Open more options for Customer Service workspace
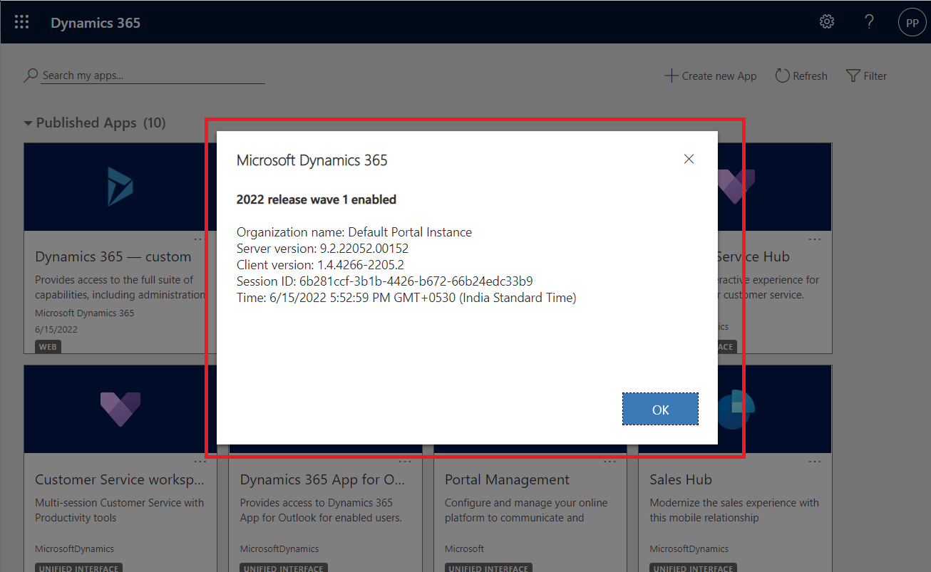The height and width of the screenshot is (572, 931). coord(199,462)
